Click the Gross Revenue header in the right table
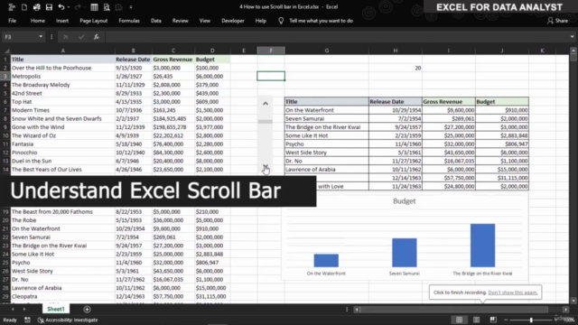Viewport: 578px width, 325px height. click(449, 102)
